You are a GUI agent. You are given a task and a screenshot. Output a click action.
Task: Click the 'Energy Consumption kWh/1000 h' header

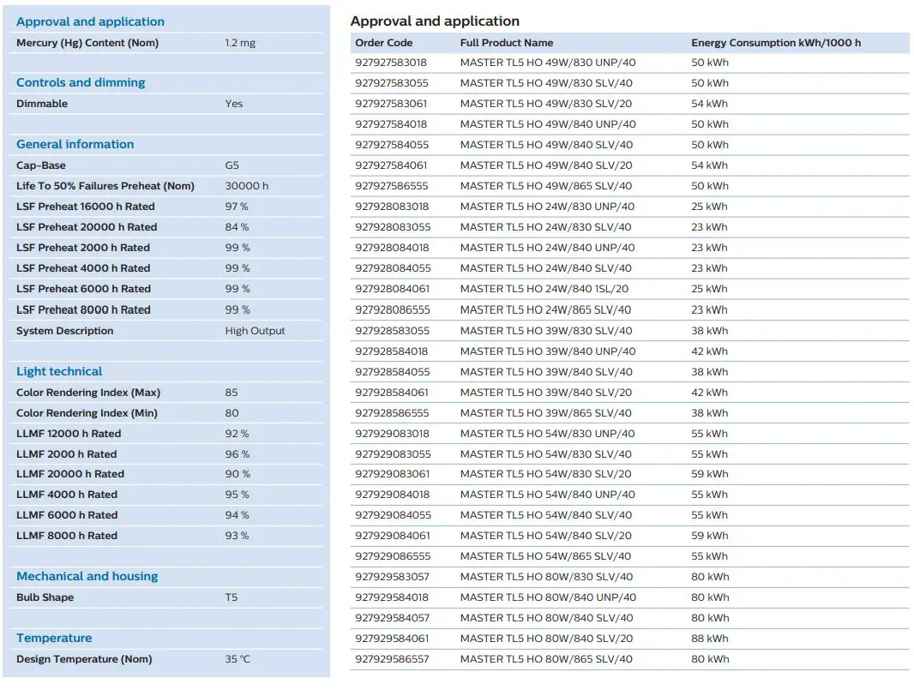click(x=776, y=42)
